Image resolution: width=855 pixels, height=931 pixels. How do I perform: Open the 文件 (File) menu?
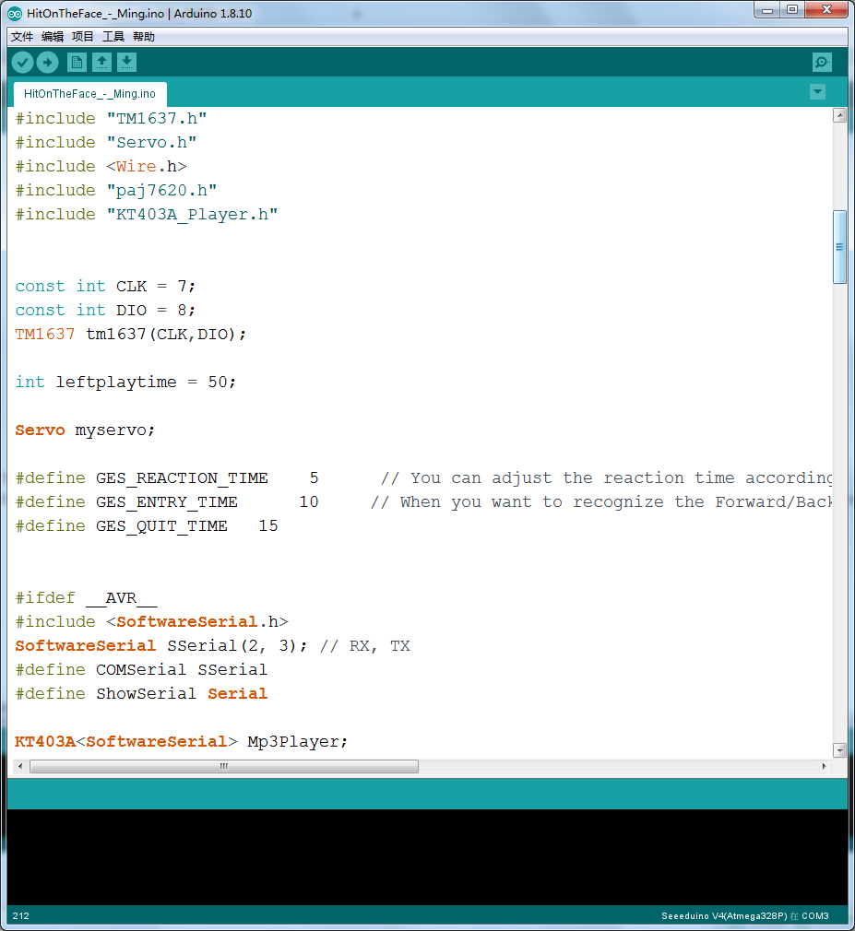pos(22,37)
